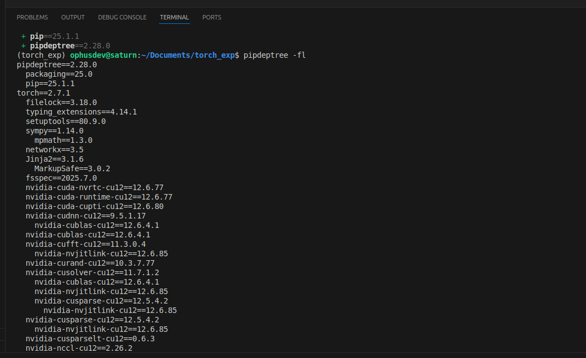Viewport: 586px width, 358px height.
Task: Click ophusdev@saturn in the prompt
Action: [103, 55]
